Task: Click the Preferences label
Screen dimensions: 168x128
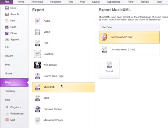Action: 17,114
